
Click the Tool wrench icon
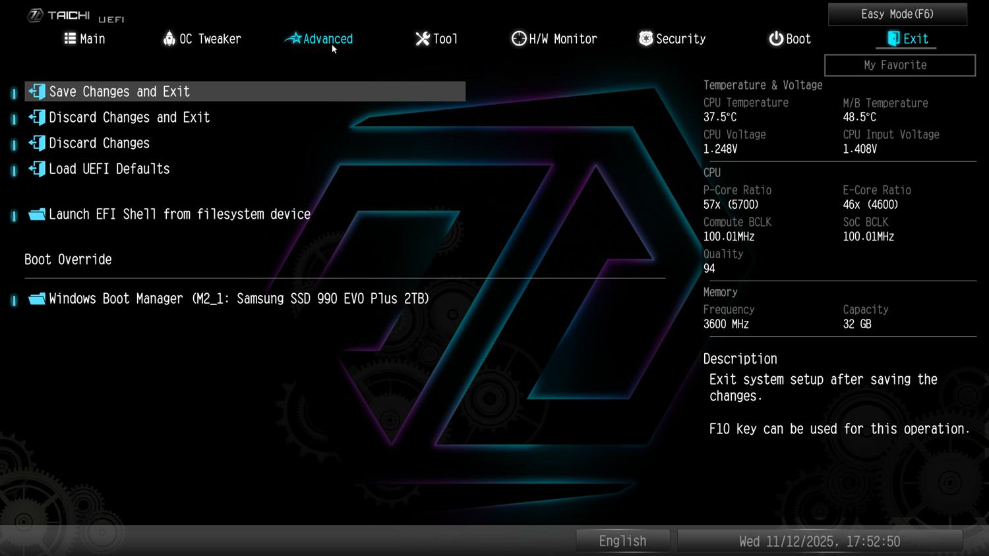(x=423, y=39)
